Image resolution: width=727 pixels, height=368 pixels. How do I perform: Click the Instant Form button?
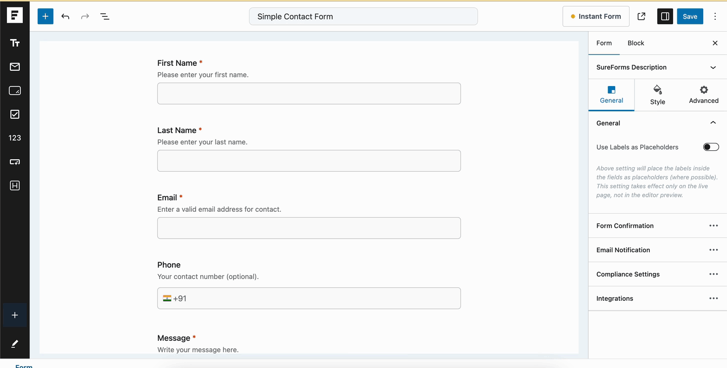coord(595,16)
